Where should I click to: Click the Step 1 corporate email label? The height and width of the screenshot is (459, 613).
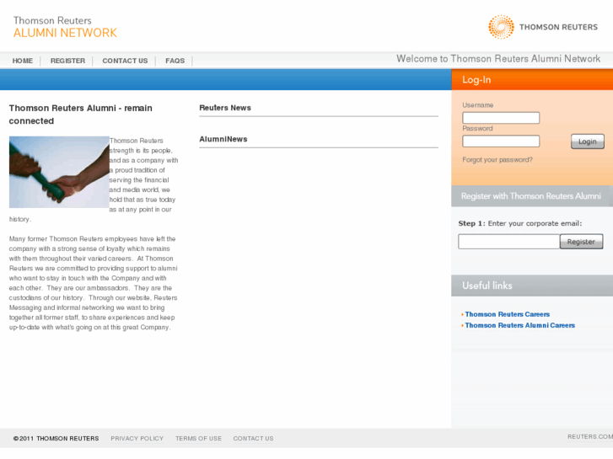point(520,223)
